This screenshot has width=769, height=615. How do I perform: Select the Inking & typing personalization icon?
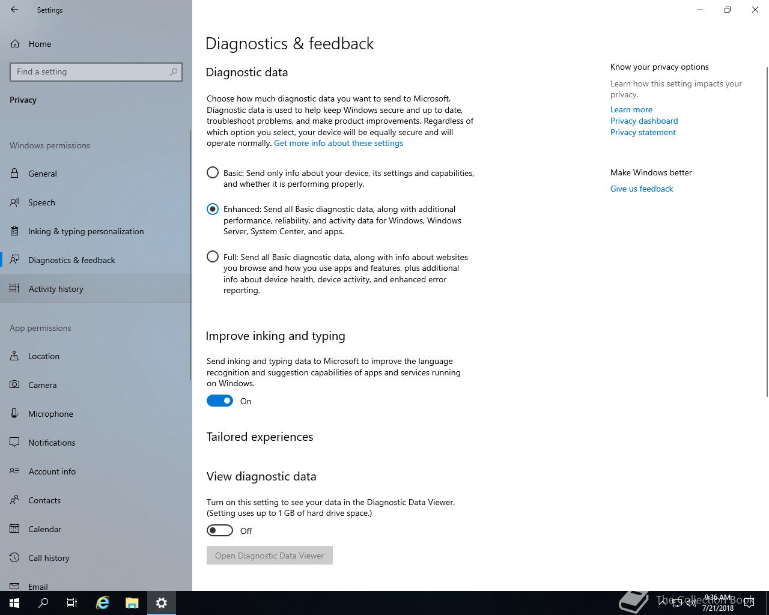15,231
